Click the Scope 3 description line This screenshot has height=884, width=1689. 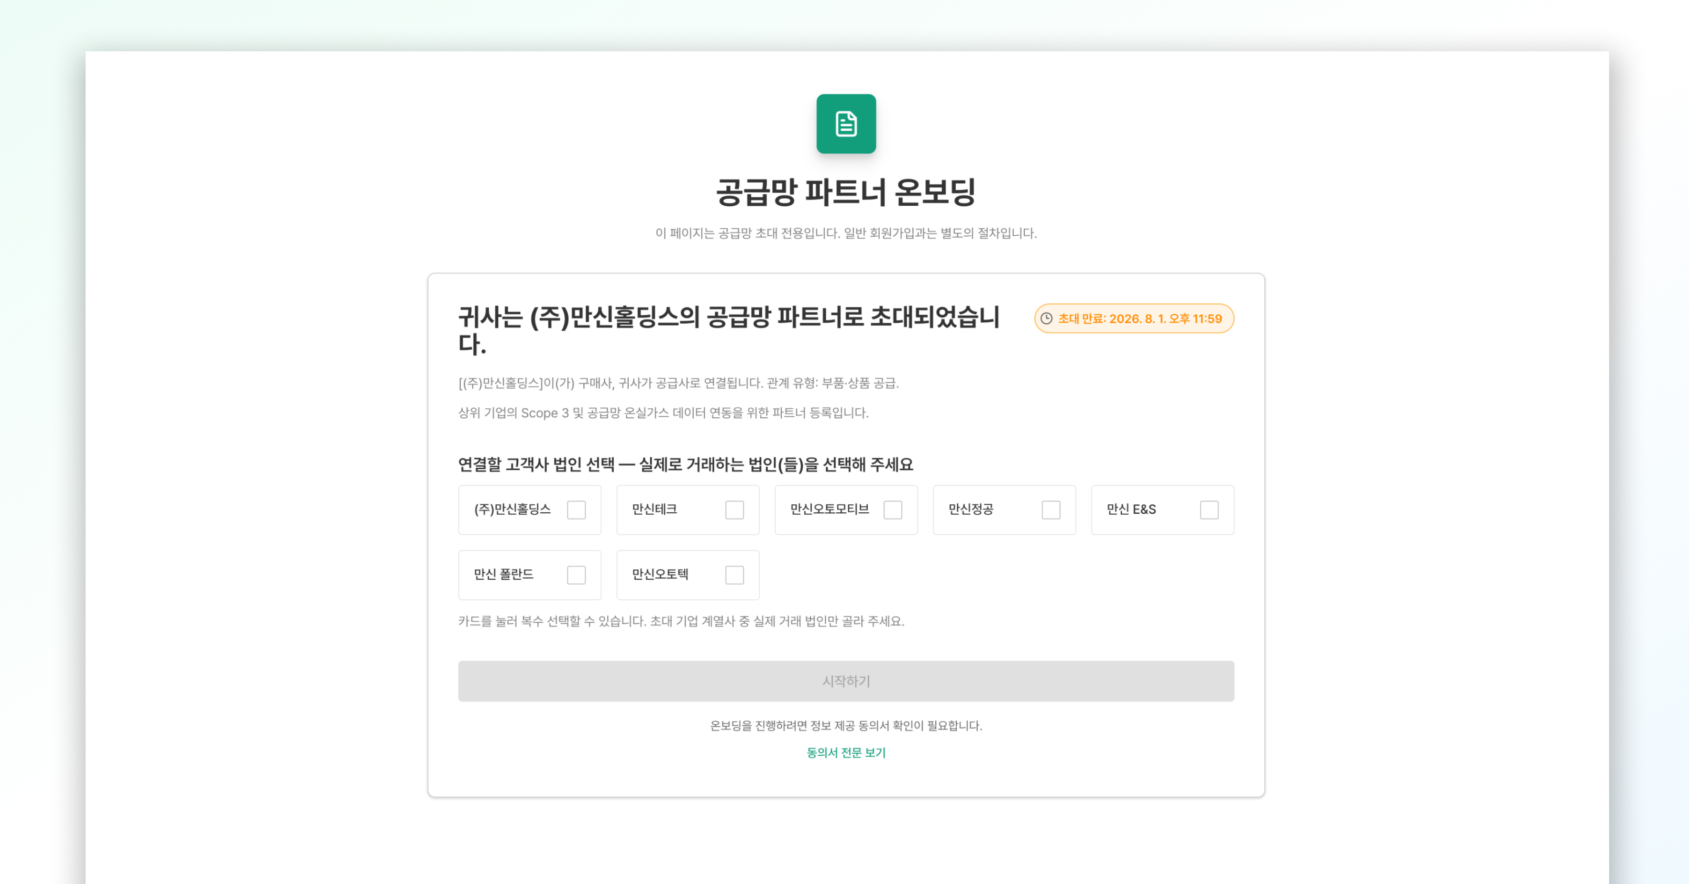pos(663,413)
